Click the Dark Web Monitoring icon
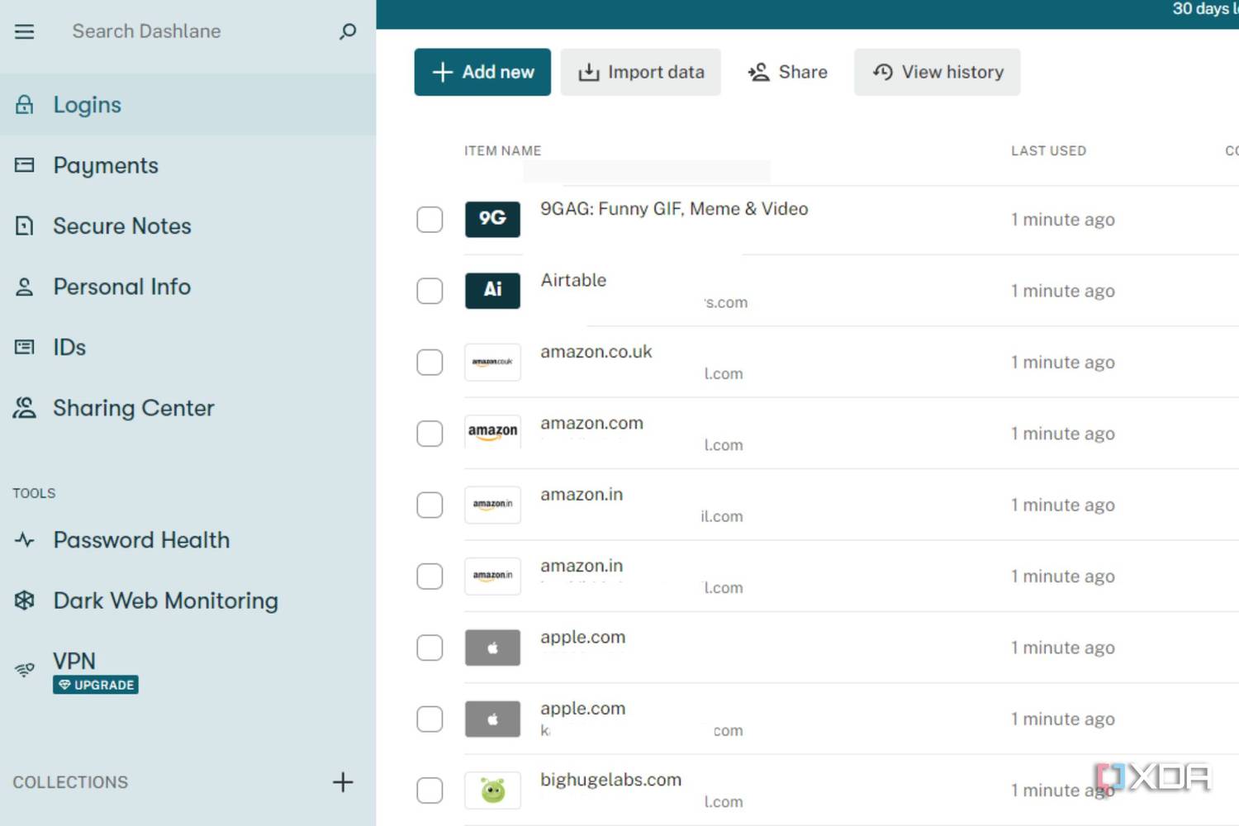The image size is (1239, 826). point(25,601)
